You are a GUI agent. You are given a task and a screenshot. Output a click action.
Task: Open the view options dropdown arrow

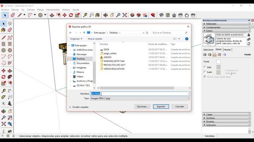point(179,39)
